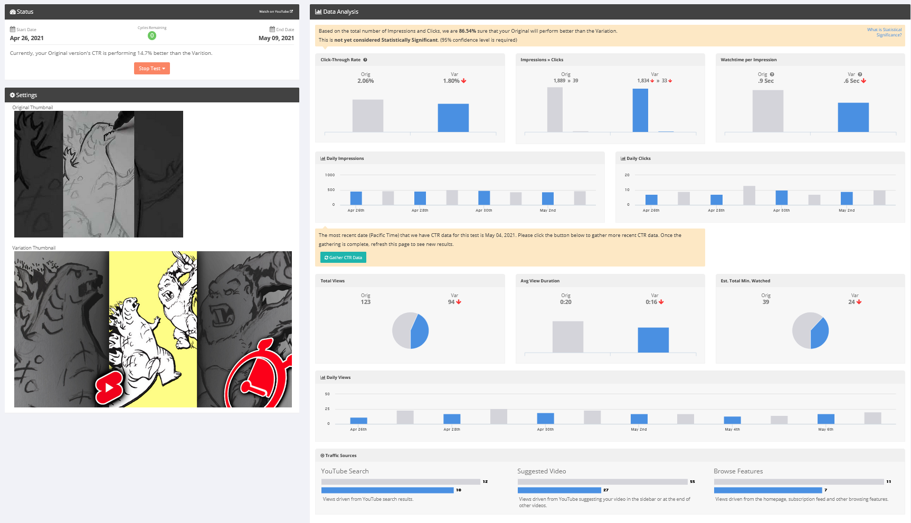Open the Watch on YouTube link
The image size is (911, 523).
[x=276, y=12]
